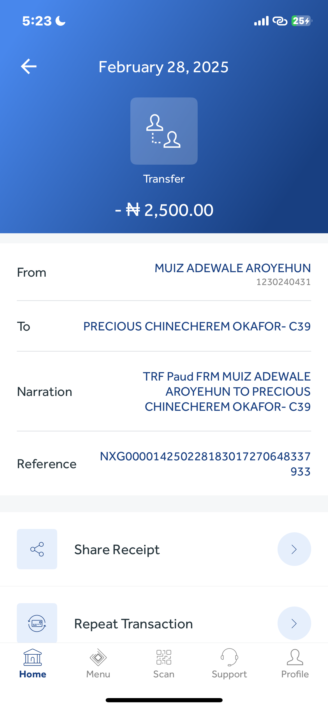Tap the repeat transaction card icon
Screen dimensions: 328x709
pyautogui.click(x=37, y=623)
